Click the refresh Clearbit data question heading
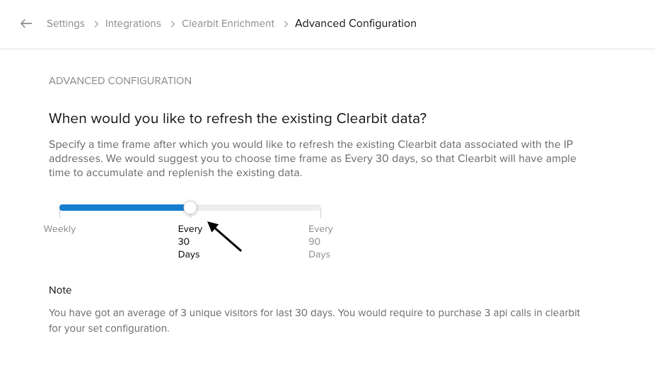Viewport: 655px width, 389px height. pos(238,118)
